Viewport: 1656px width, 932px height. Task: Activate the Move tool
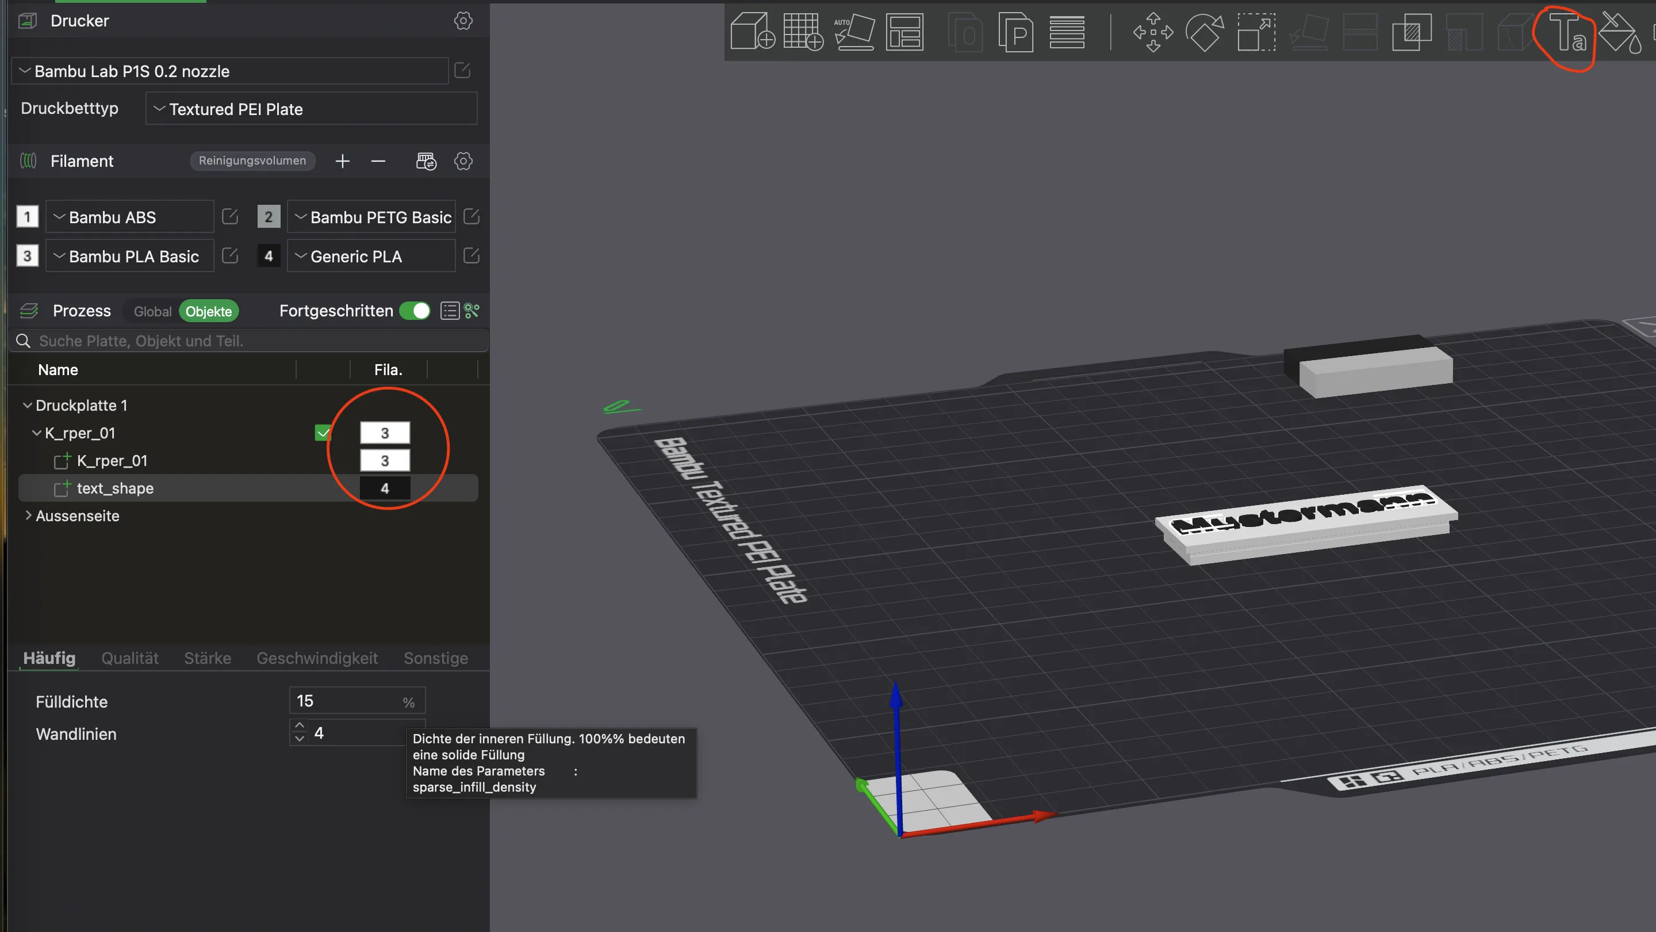(1153, 32)
